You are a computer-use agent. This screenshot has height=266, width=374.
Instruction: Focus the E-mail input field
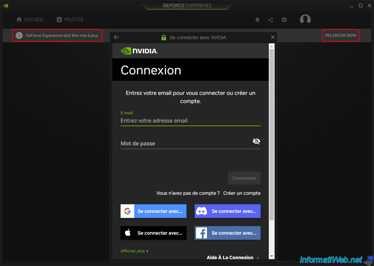click(190, 121)
